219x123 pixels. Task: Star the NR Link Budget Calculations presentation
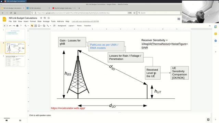click(41, 18)
